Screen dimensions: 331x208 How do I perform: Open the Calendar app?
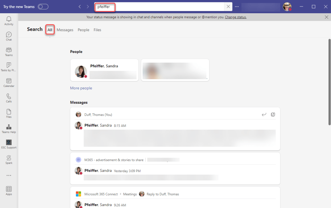point(9,83)
